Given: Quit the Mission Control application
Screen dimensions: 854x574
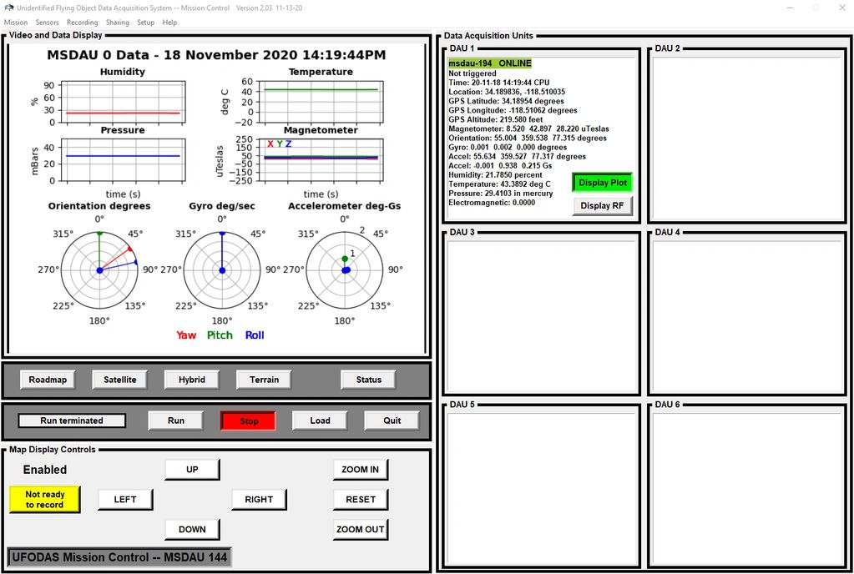Looking at the screenshot, I should click(x=392, y=420).
